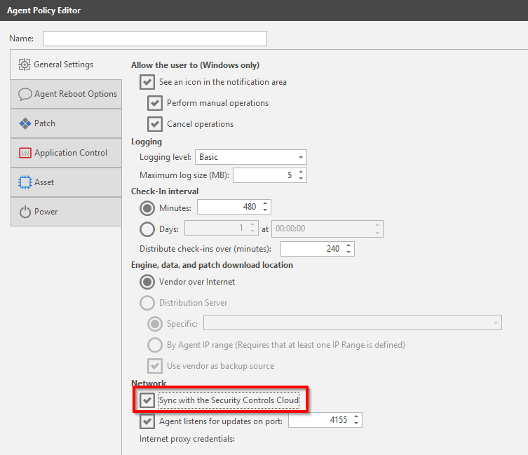Select the Distribution Server radio button

(x=147, y=303)
